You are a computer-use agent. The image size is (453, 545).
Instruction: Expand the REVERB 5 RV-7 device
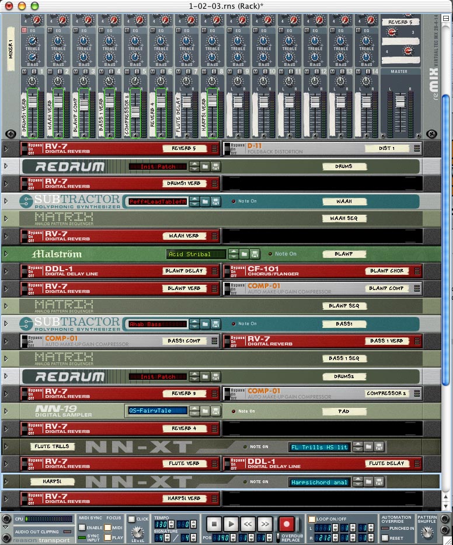[6, 148]
